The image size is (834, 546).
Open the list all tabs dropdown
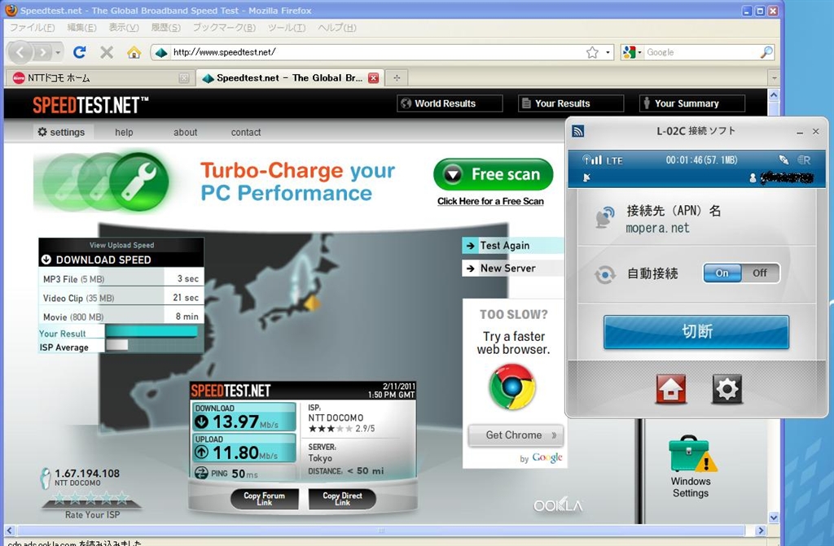(774, 77)
